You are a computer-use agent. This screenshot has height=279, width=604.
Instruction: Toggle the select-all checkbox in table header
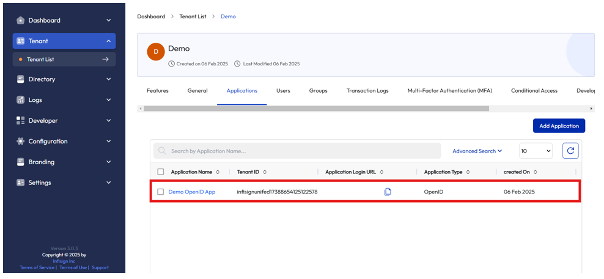(161, 172)
